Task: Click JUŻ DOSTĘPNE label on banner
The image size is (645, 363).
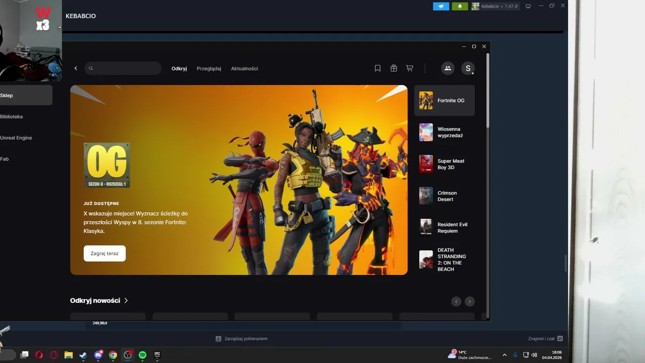Action: [x=101, y=204]
